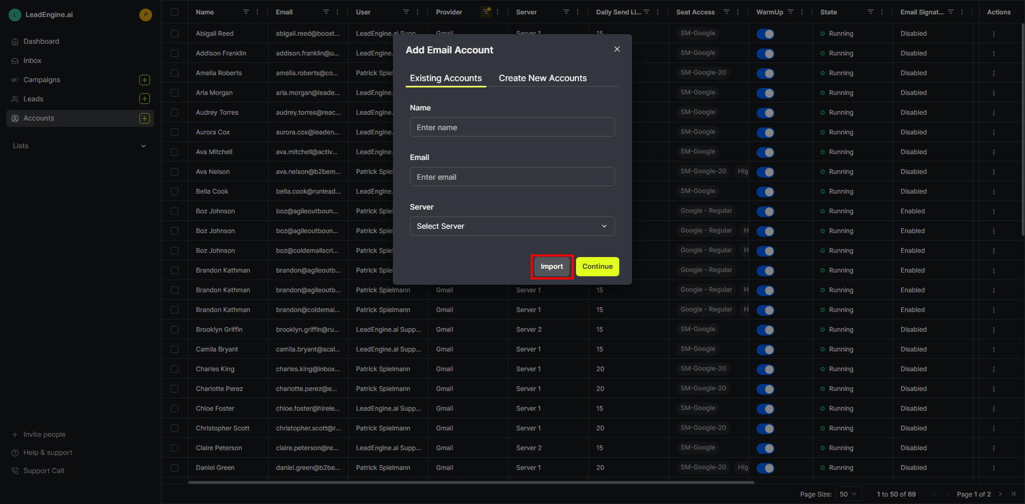
Task: Close the Add Email Account dialog
Action: (617, 49)
